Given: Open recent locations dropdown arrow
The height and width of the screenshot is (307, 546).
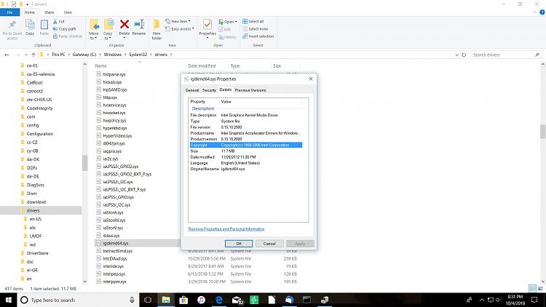Looking at the screenshot, I should (x=25, y=55).
